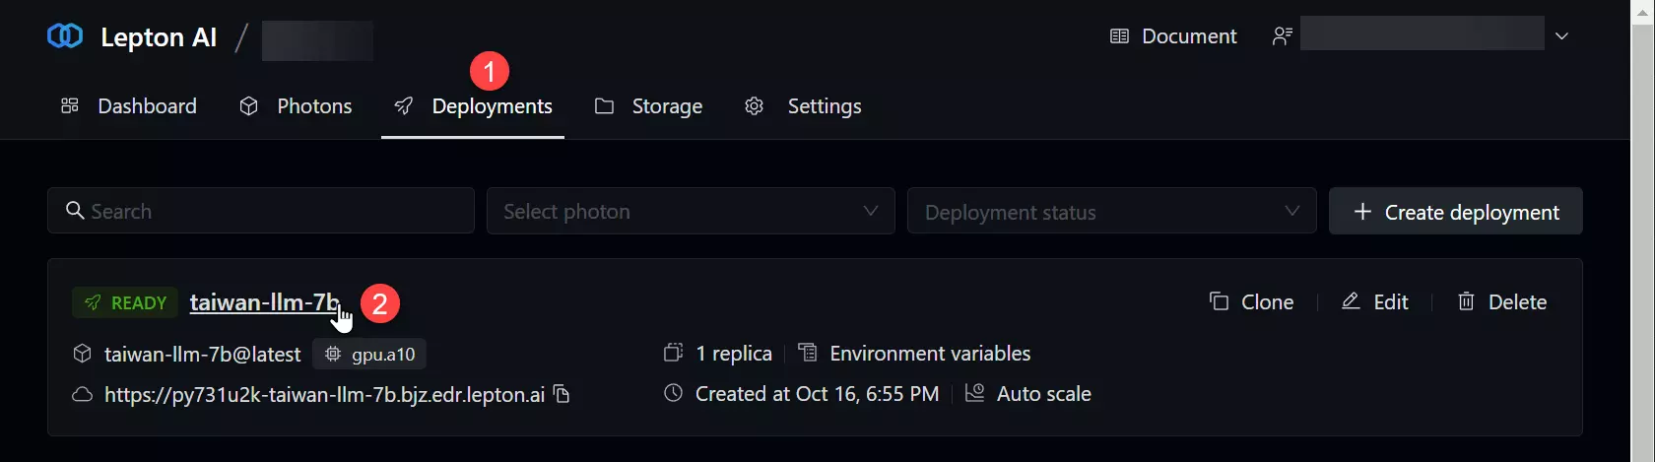The height and width of the screenshot is (462, 1655).
Task: Click the gpu.a10 resource badge
Action: tap(369, 354)
